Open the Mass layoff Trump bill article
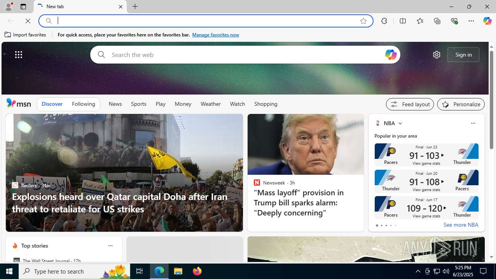This screenshot has height=279, width=496. point(299,203)
